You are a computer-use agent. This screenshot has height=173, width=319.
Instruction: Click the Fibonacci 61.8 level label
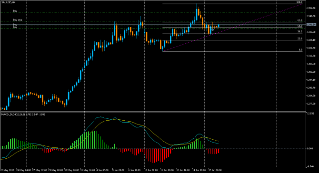point(299,20)
